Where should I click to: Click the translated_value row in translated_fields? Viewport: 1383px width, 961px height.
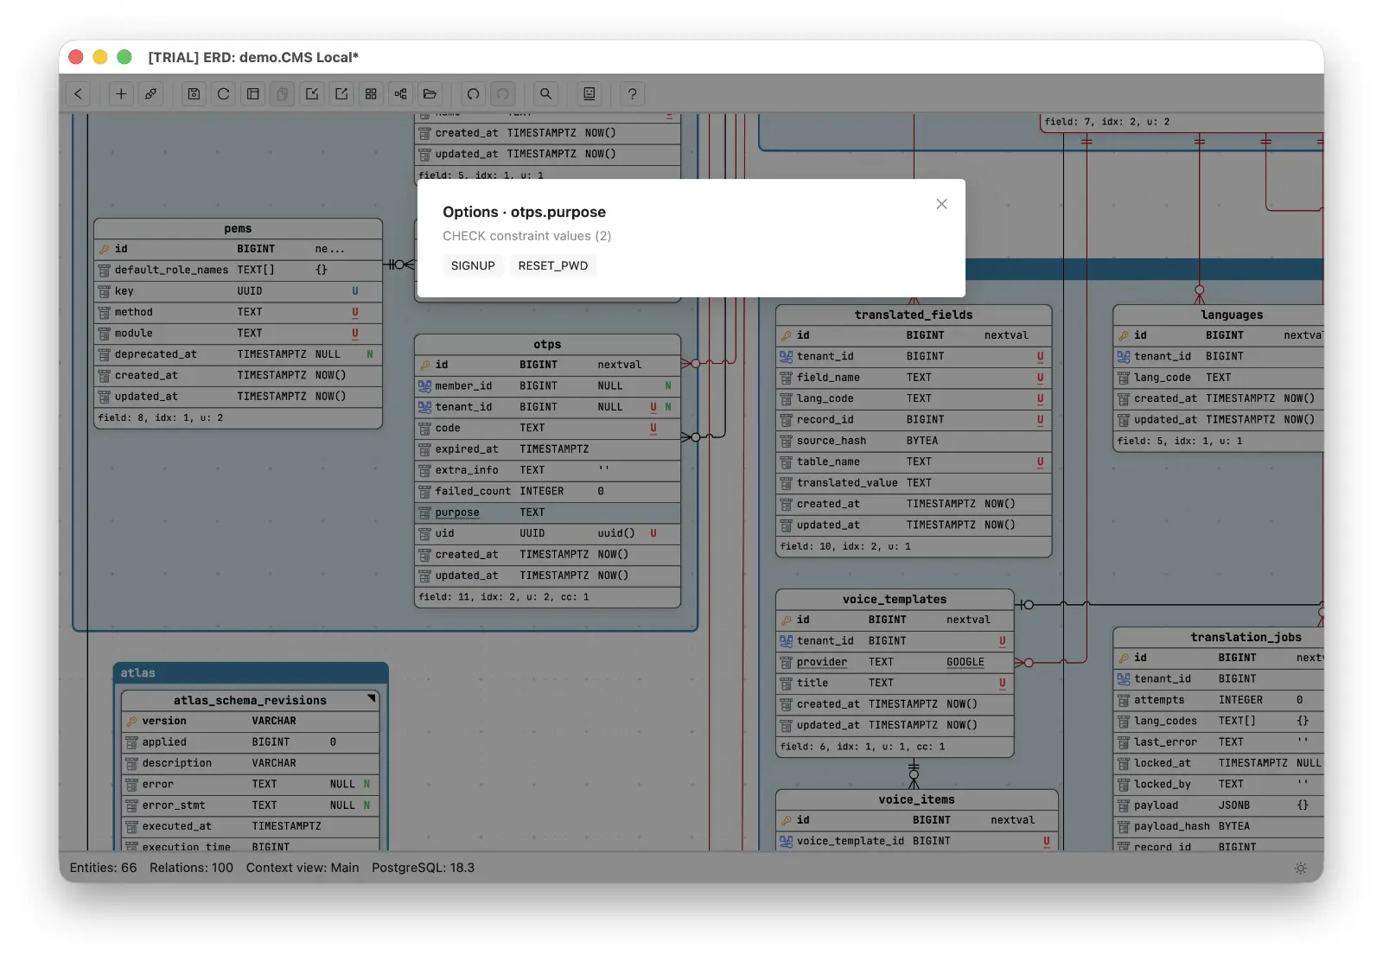point(914,483)
